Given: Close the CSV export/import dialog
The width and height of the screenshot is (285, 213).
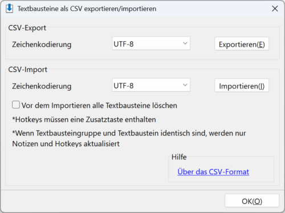Looking at the screenshot, I should pos(275,9).
